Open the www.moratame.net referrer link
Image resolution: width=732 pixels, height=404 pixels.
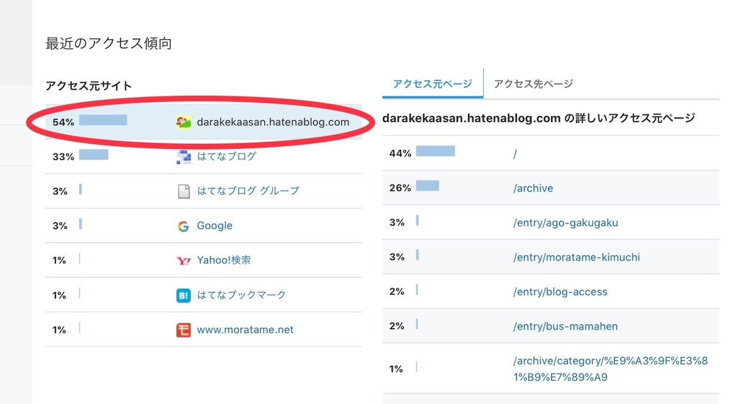coord(245,330)
